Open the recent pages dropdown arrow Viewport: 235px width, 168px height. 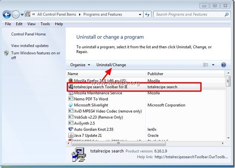pos(22,15)
